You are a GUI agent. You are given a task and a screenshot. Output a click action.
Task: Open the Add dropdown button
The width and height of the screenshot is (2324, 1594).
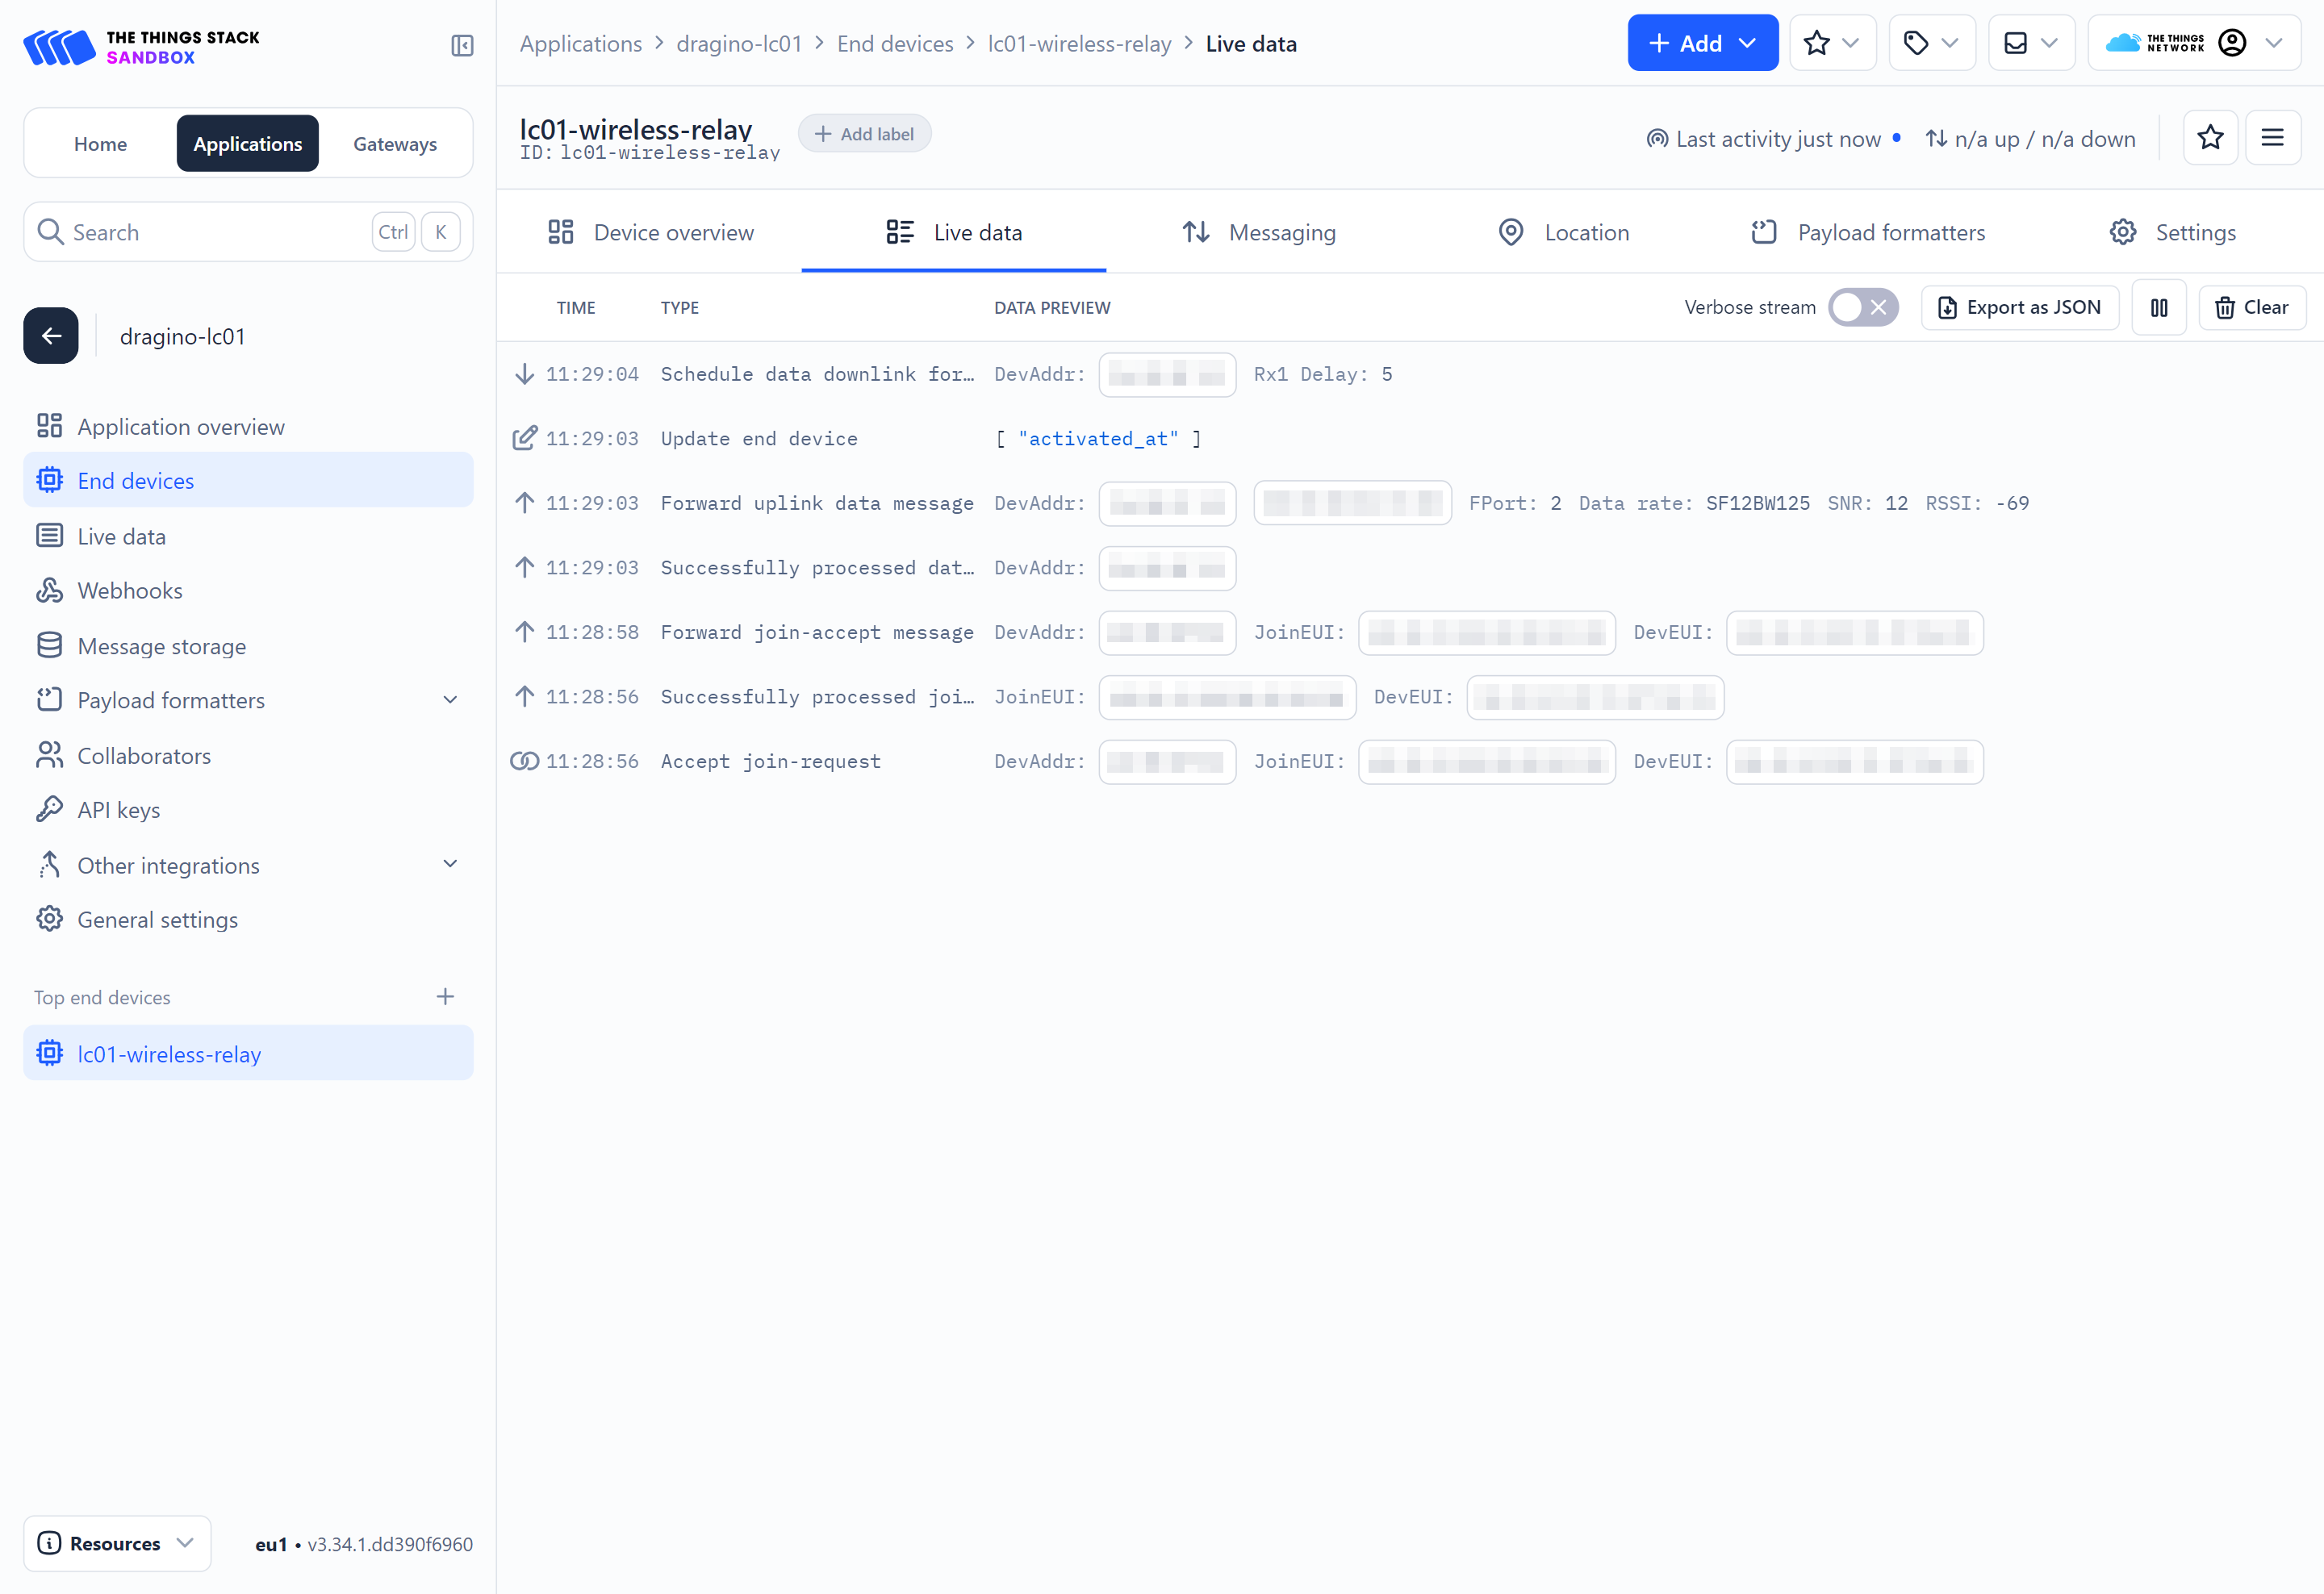1702,43
